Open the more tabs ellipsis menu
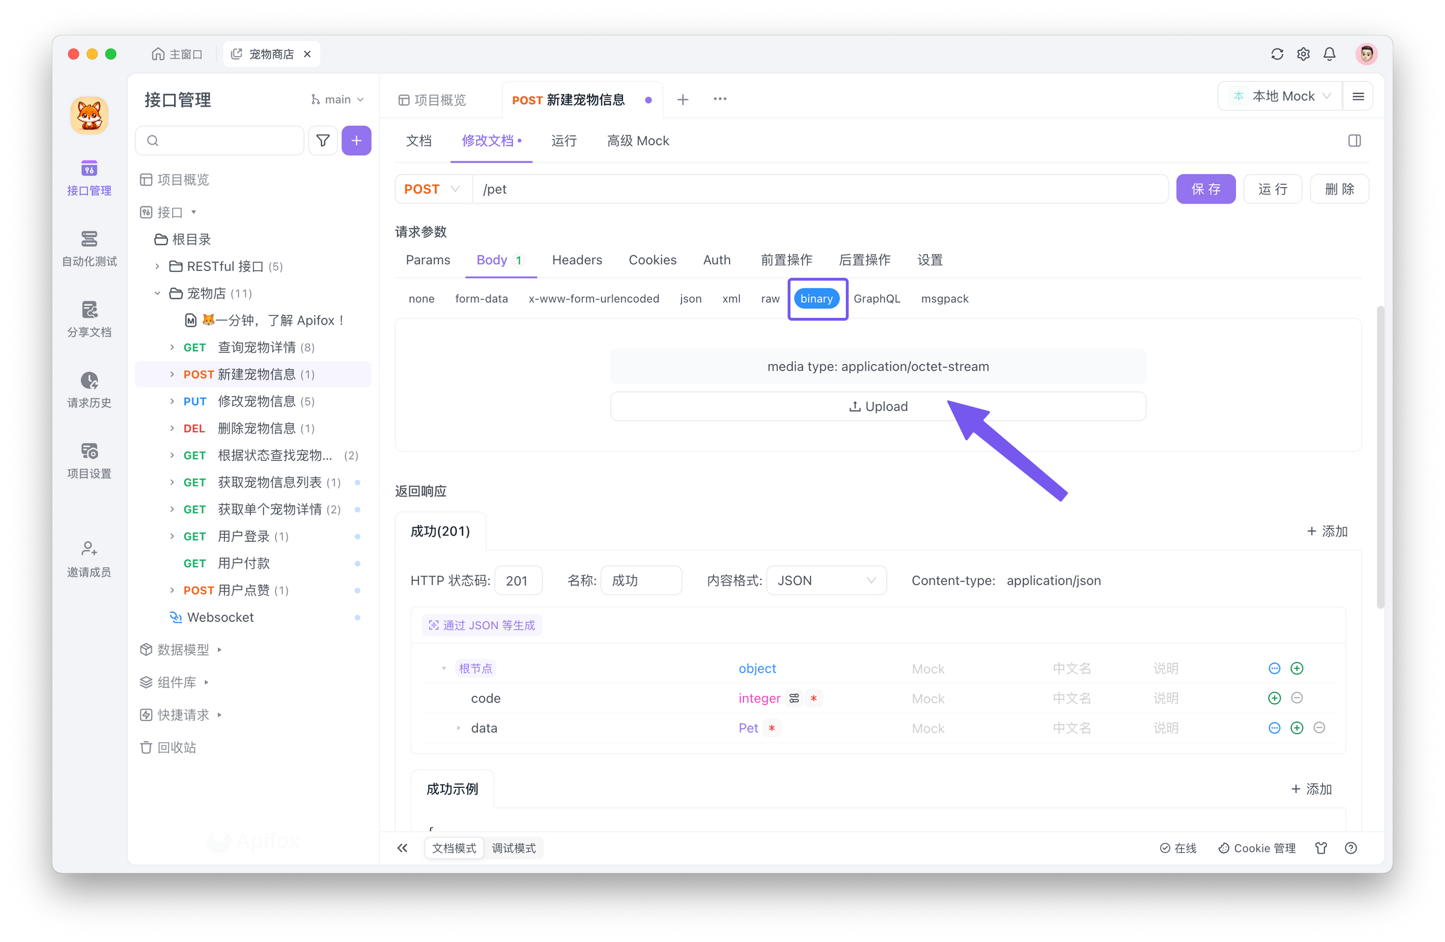This screenshot has height=942, width=1445. coord(719,99)
